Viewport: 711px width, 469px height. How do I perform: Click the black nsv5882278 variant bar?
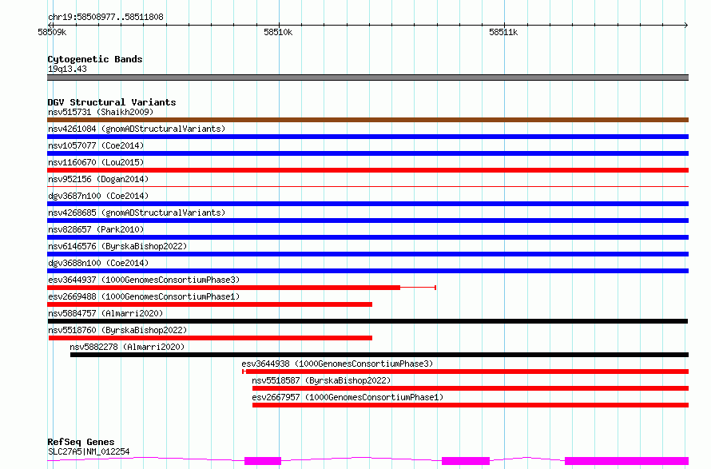pos(379,355)
